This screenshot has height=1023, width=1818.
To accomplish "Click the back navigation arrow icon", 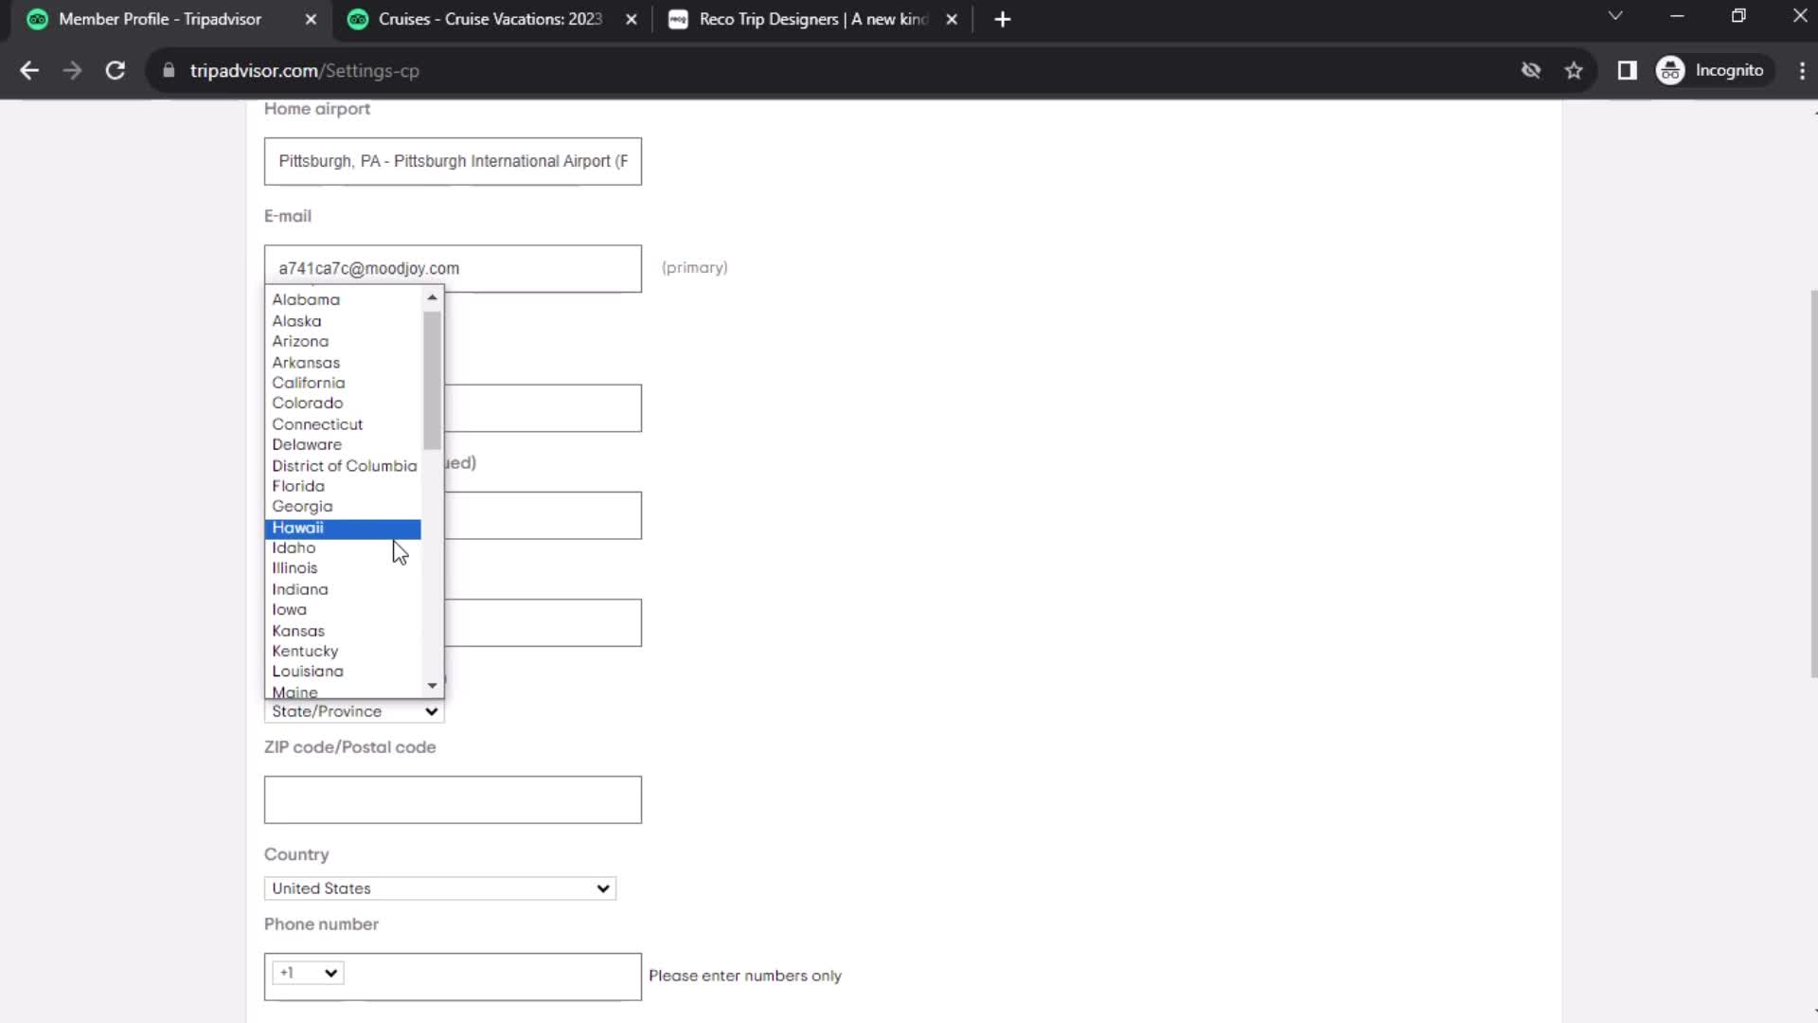I will tap(30, 70).
